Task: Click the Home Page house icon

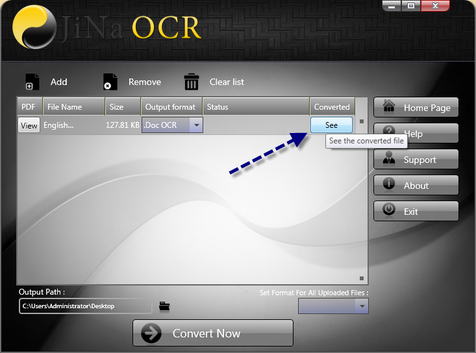Action: tap(389, 106)
